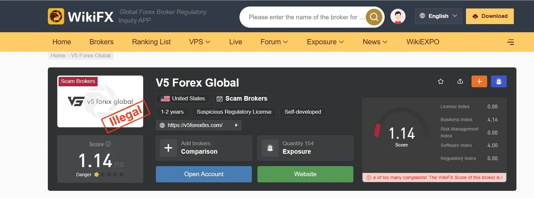Open the Brokers nav item

(102, 42)
